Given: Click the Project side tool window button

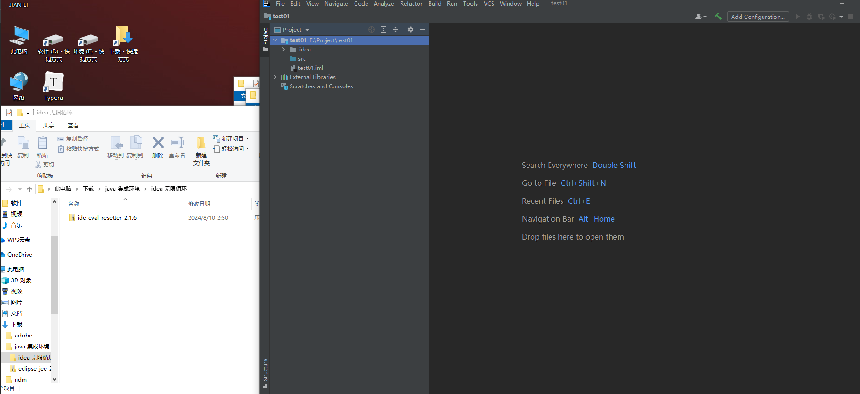Looking at the screenshot, I should point(265,39).
